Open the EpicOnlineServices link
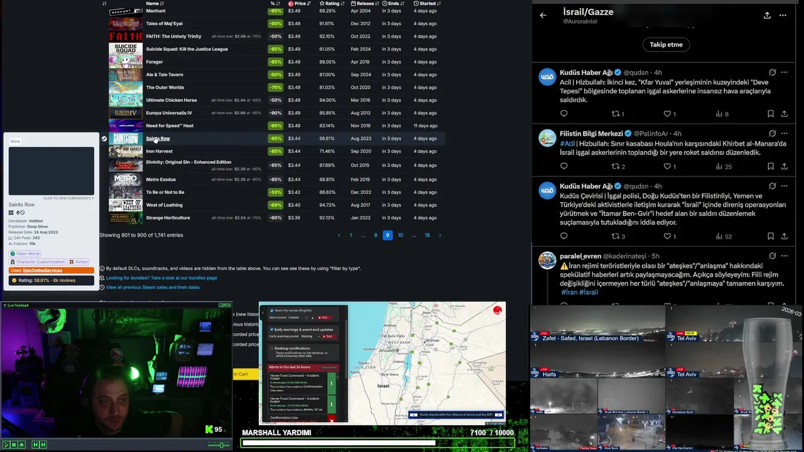 [x=43, y=271]
